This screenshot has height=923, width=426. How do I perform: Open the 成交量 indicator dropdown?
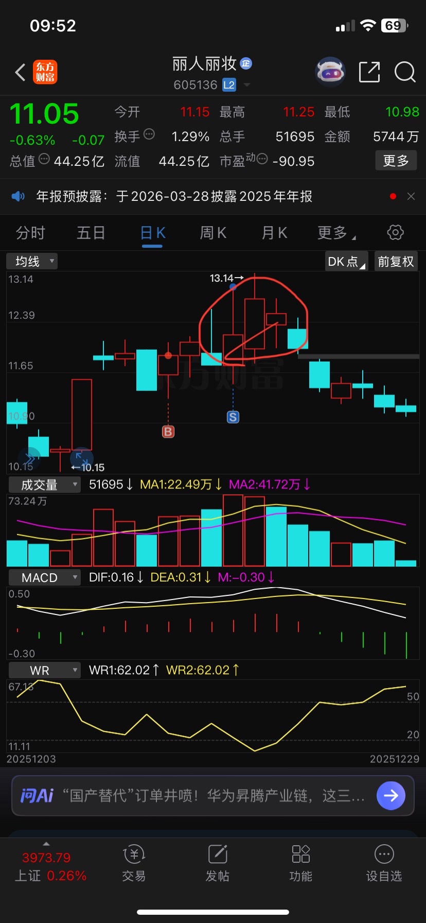(45, 485)
